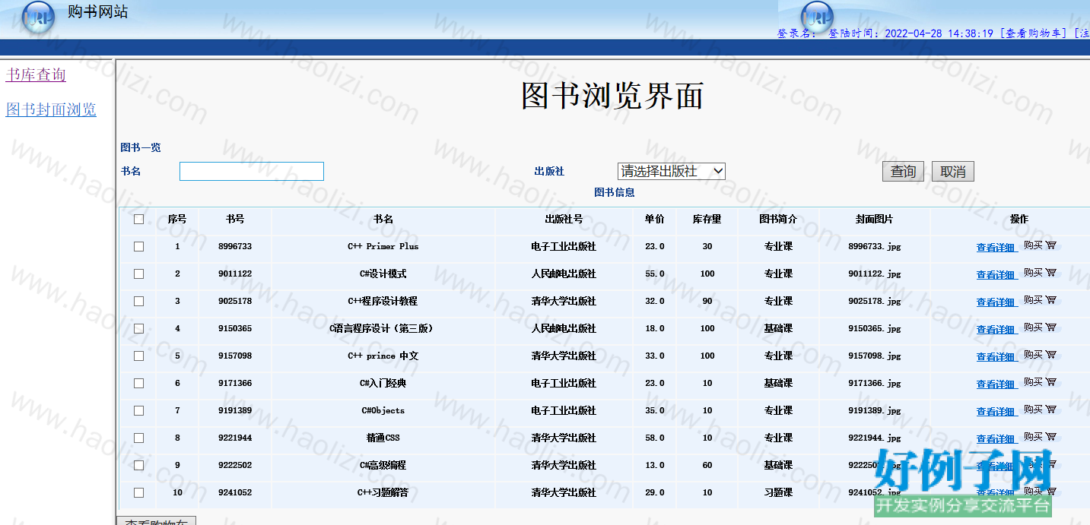
Task: Check the box for book 9171366
Action: pyautogui.click(x=138, y=383)
